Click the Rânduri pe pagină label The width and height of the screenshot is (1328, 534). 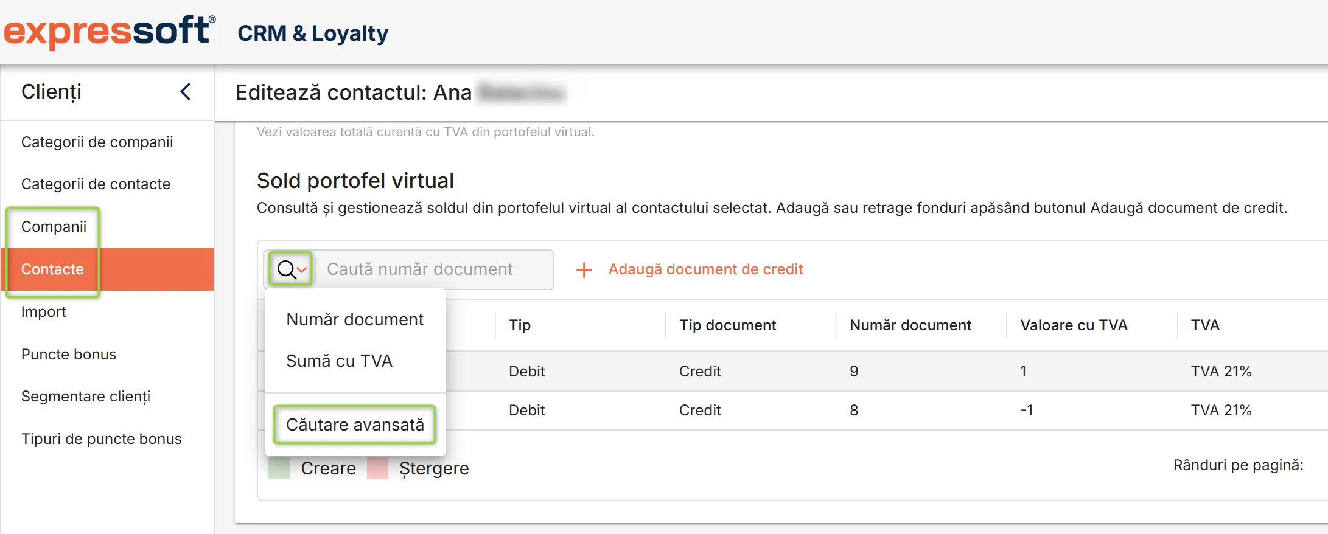pos(1238,465)
